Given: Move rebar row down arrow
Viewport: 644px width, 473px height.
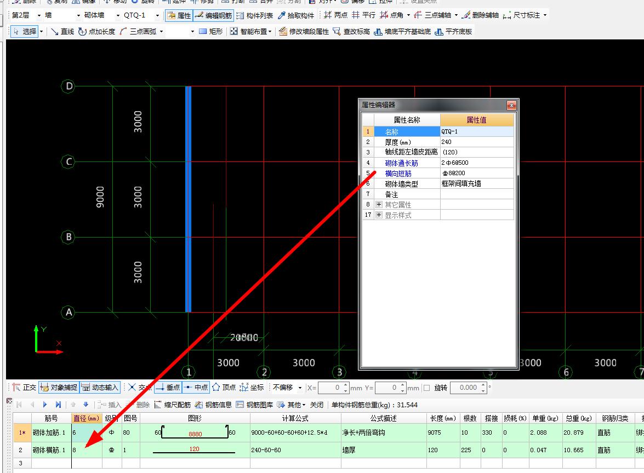Looking at the screenshot, I should (x=86, y=405).
